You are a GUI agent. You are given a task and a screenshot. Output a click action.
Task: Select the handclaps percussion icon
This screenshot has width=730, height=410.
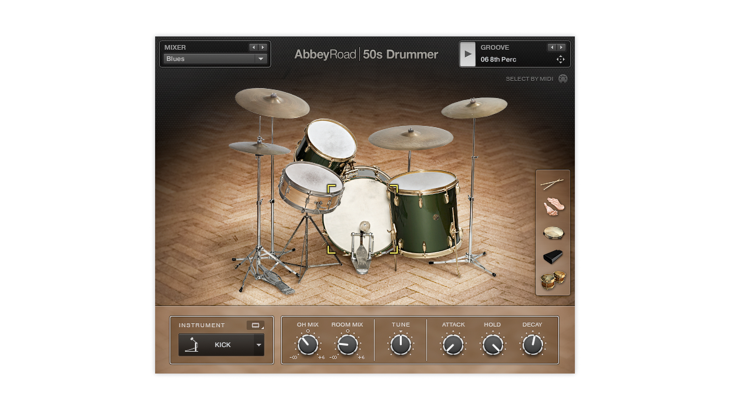tap(553, 207)
